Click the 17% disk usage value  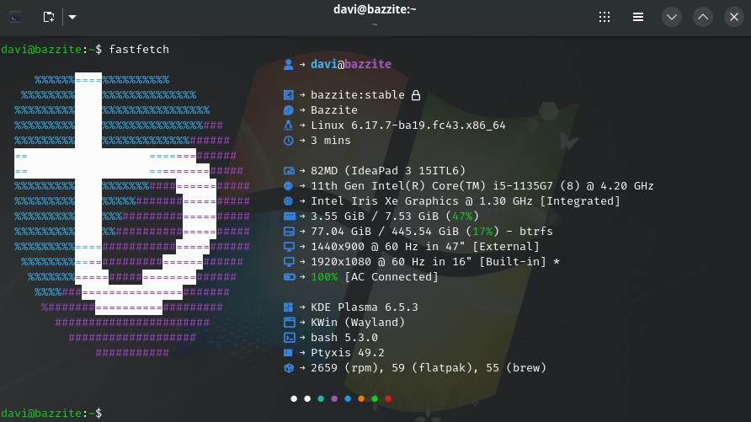pyautogui.click(x=482, y=232)
